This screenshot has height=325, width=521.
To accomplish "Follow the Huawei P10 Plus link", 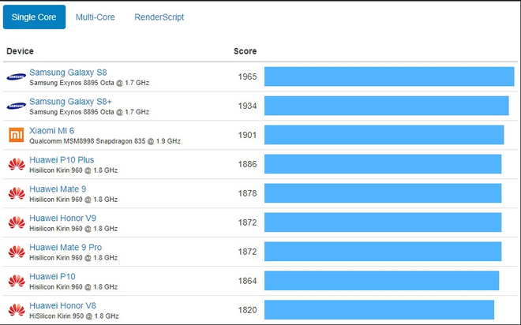I will pos(62,160).
